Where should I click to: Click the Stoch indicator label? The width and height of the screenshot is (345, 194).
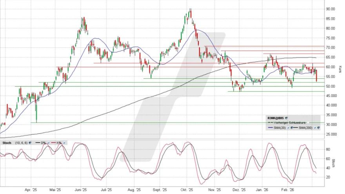coord(7,142)
